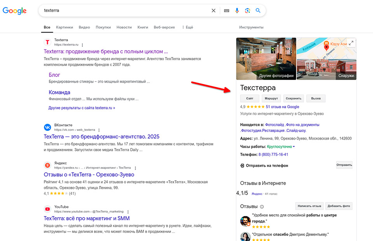Expand the Ещё more menu
Image resolution: width=373 pixels, height=241 pixels.
[x=187, y=27]
